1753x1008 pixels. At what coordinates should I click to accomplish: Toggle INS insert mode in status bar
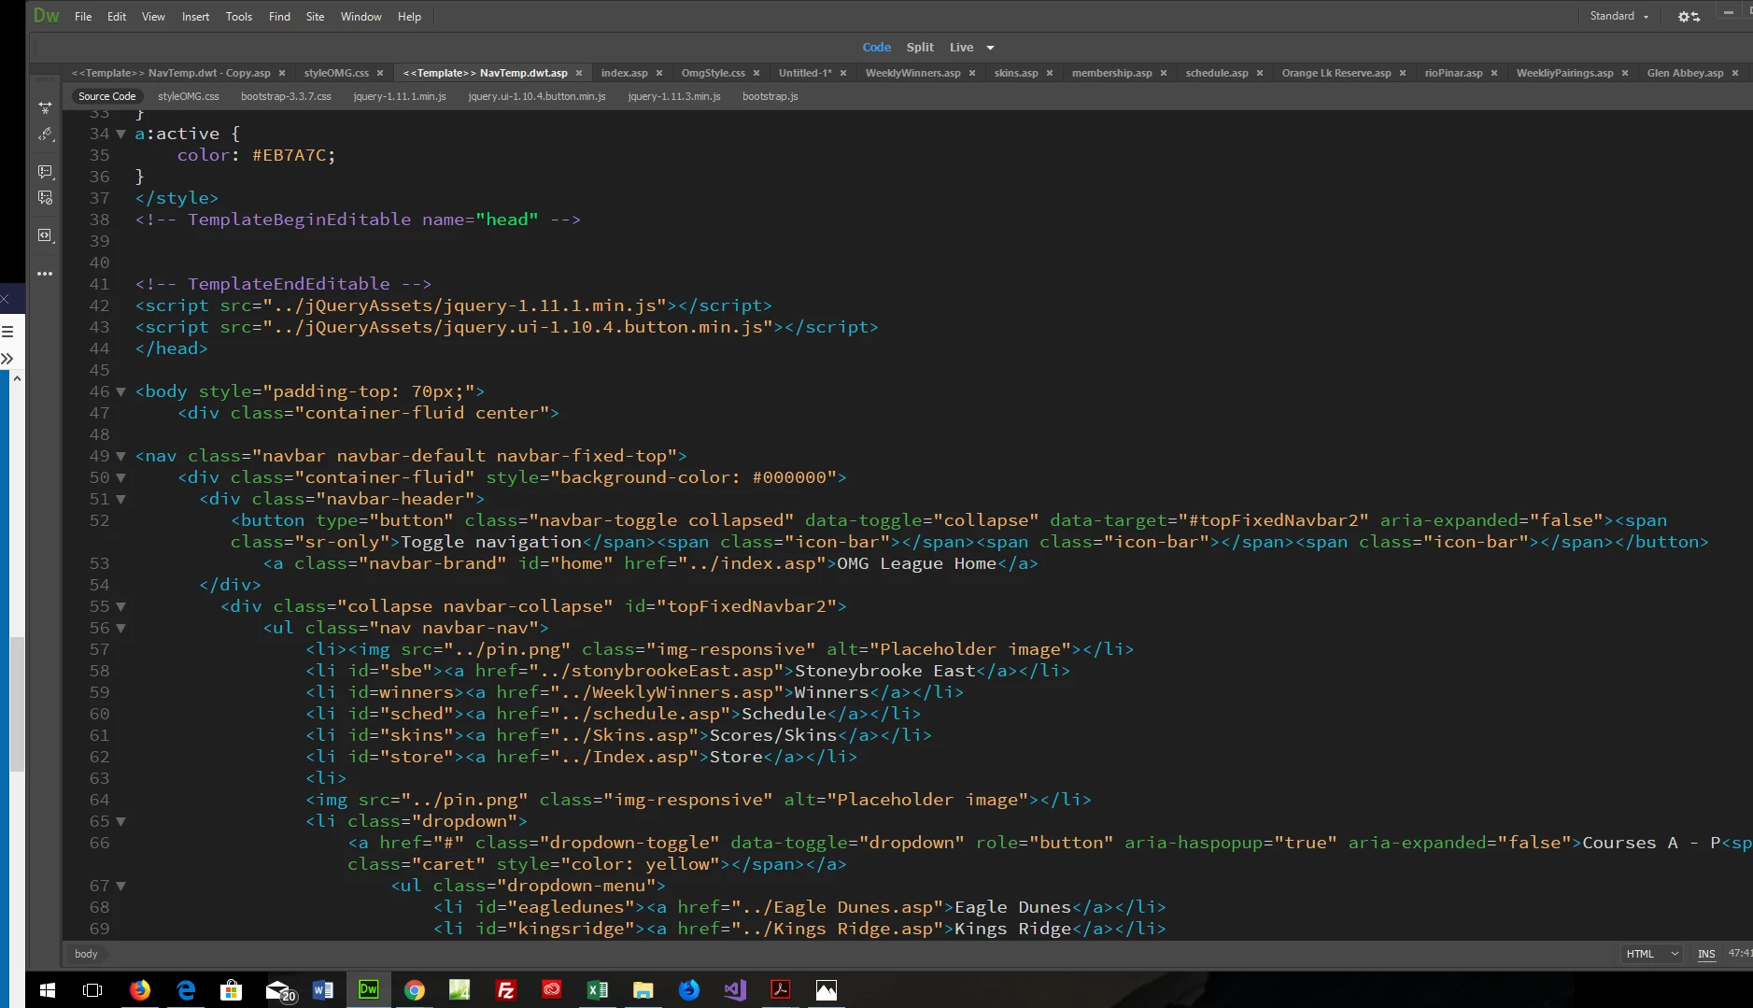(x=1706, y=954)
